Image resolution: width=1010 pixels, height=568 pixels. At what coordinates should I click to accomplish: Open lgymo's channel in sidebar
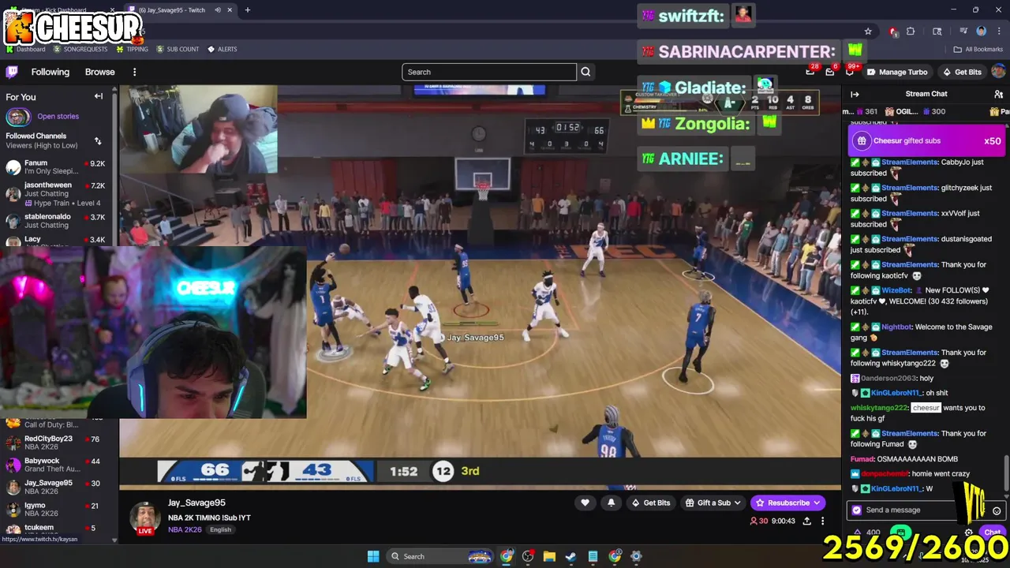click(x=57, y=509)
